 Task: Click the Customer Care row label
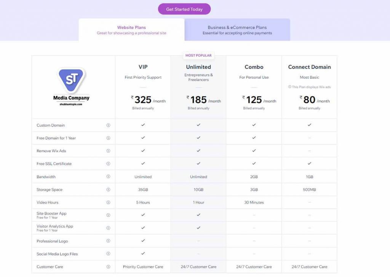50,267
